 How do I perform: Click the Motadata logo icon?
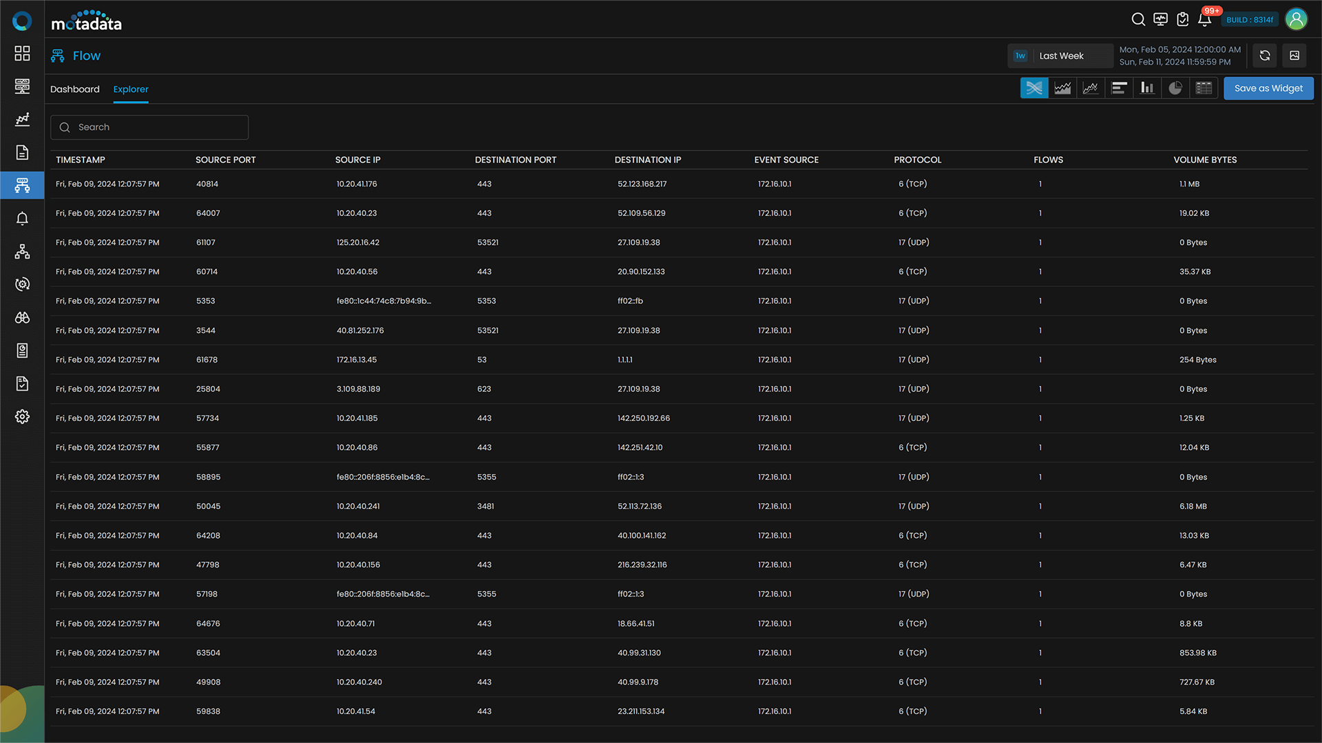pos(22,19)
